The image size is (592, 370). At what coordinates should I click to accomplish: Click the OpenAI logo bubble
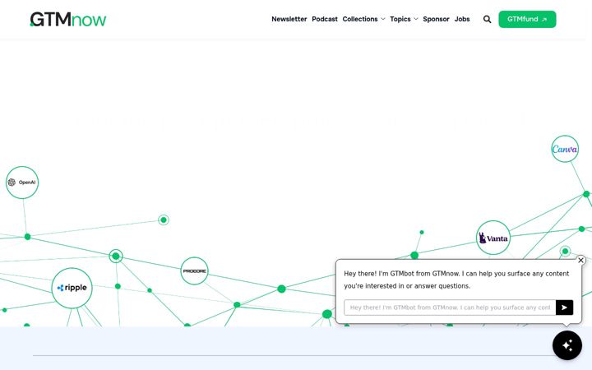point(22,183)
